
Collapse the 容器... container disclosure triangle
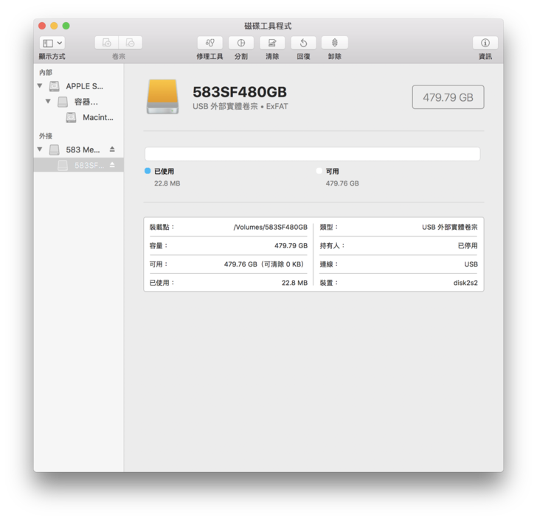click(x=48, y=102)
